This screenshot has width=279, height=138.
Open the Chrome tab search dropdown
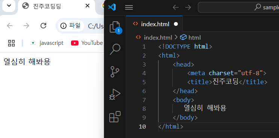[9, 6]
